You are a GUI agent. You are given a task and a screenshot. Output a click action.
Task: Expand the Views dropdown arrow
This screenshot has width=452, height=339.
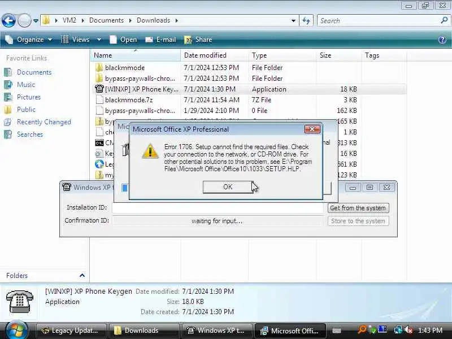[99, 40]
